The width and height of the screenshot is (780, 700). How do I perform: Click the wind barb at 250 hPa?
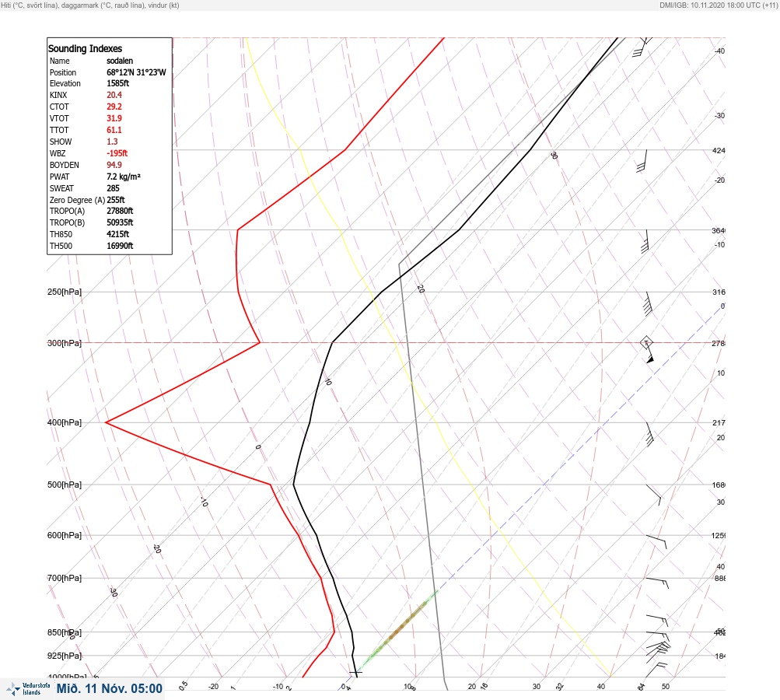tap(648, 304)
